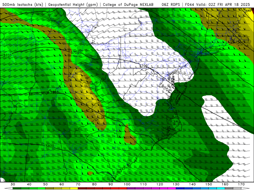Viewport: 254px width, 190px height.
Task: Click the '5820' height contour label
Action: tap(50, 146)
